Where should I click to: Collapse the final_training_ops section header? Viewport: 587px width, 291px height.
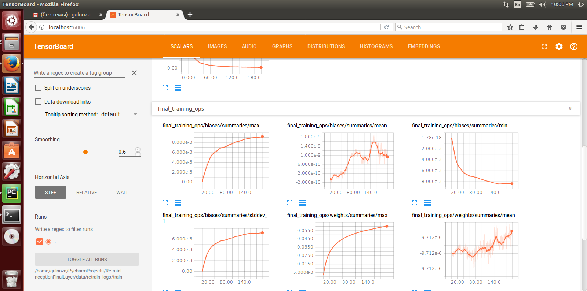coord(366,109)
